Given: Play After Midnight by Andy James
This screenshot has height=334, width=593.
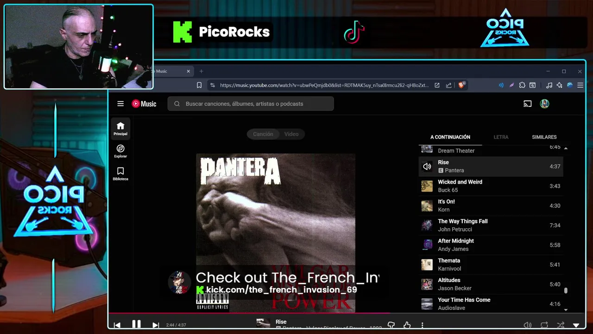Looking at the screenshot, I should point(491,245).
